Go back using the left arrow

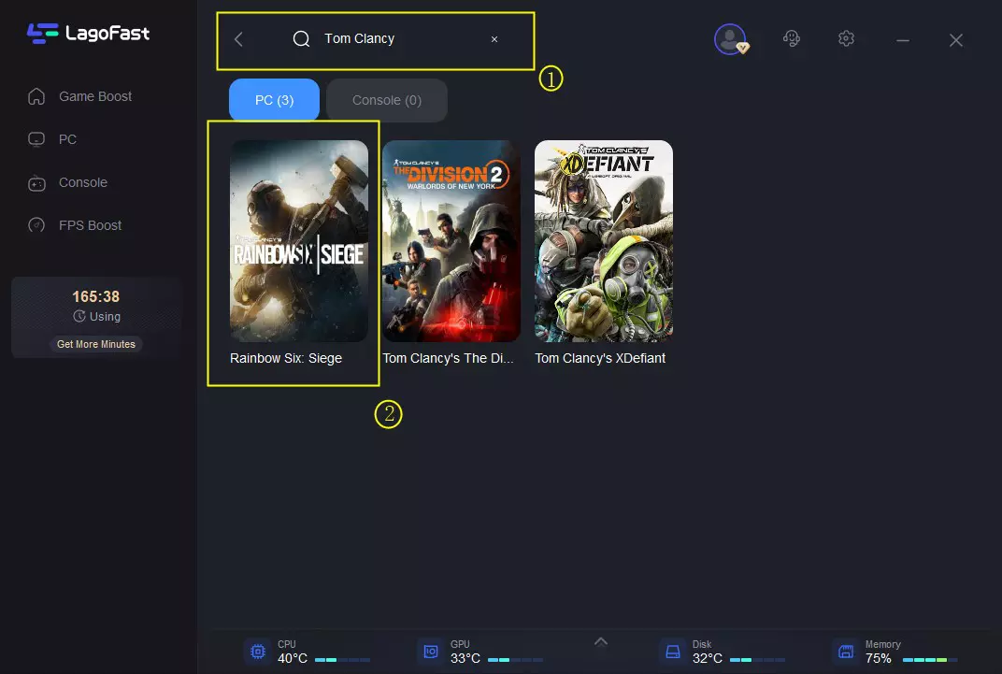[238, 39]
